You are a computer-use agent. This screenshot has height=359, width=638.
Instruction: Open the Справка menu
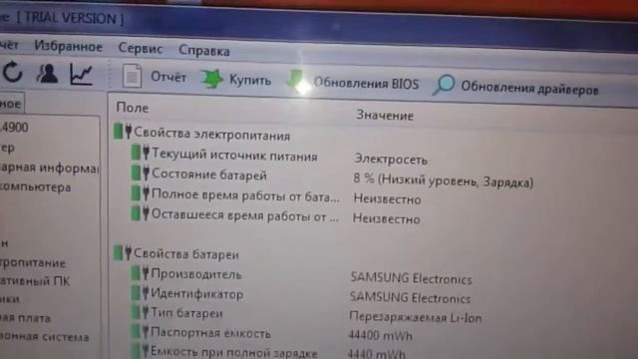[204, 51]
